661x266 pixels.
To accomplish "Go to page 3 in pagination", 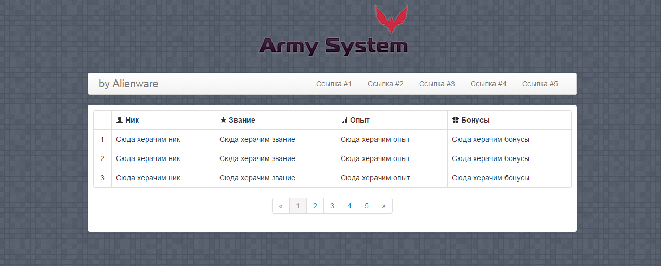I will [x=332, y=206].
